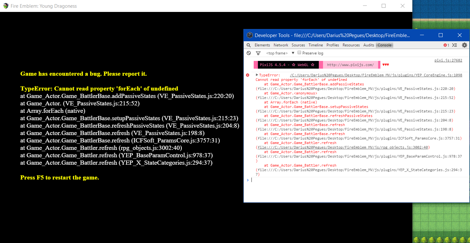The width and height of the screenshot is (470, 243).
Task: Open the YEP_CoreEngine.js:1098 link
Action: 376,75
